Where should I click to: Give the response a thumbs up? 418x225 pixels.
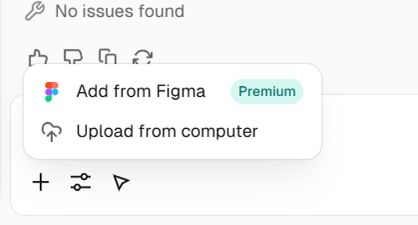tap(38, 57)
